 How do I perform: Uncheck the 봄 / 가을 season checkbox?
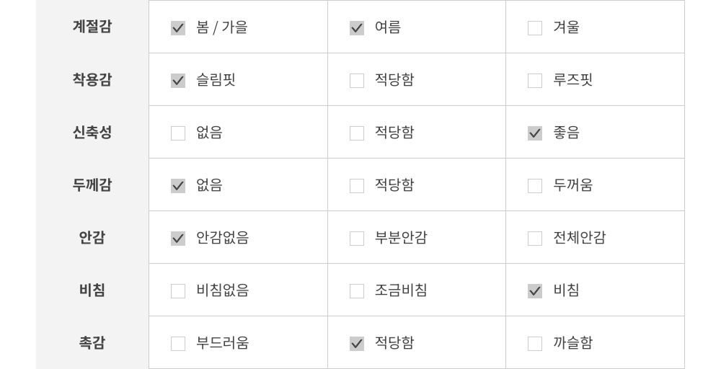[178, 28]
